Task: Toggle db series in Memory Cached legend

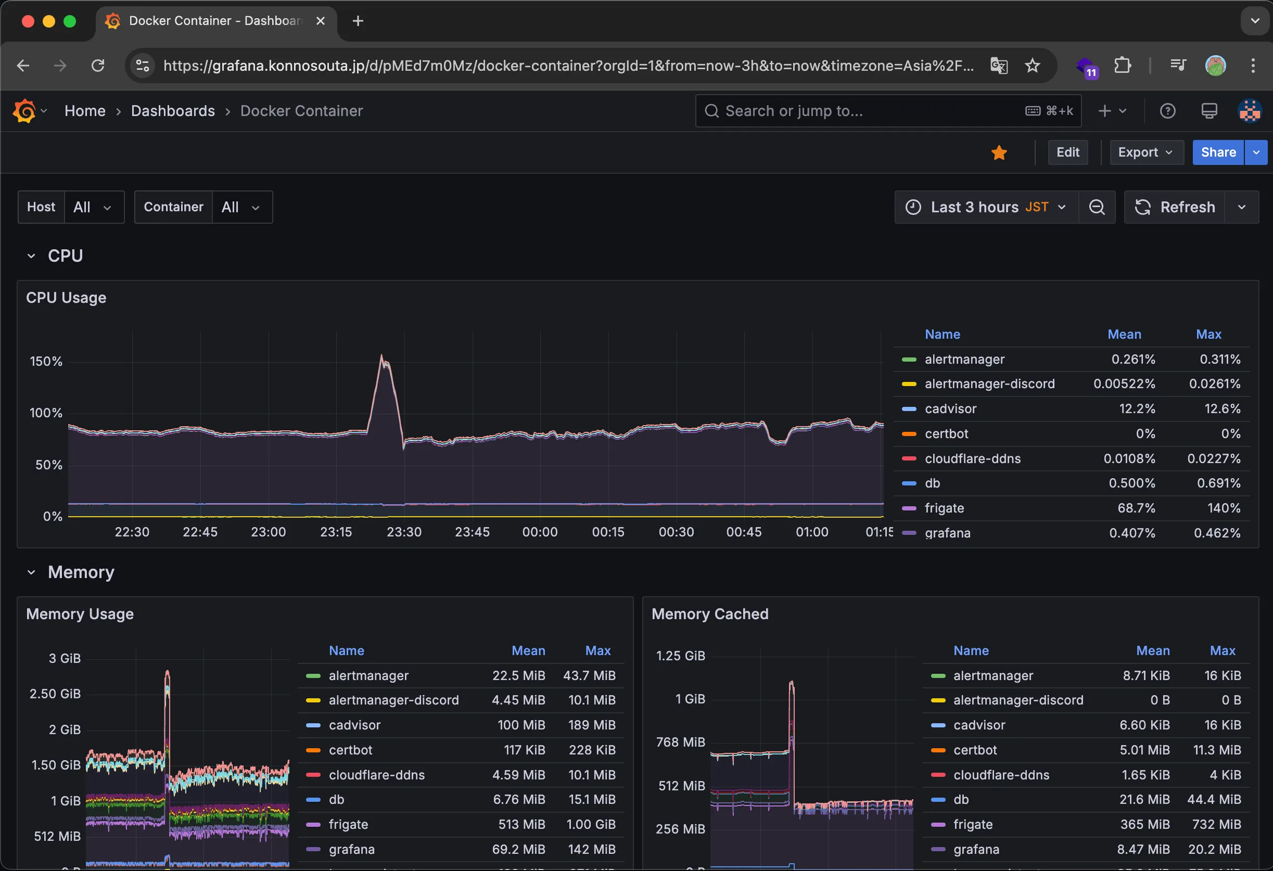Action: tap(961, 799)
